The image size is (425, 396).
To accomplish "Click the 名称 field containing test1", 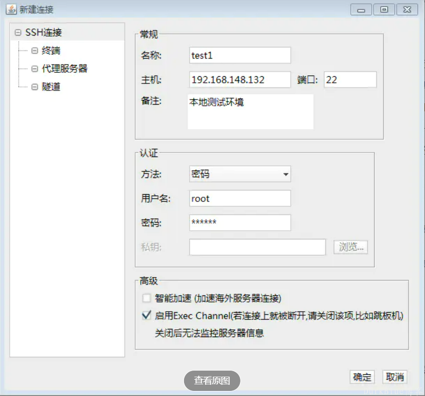I will 239,55.
